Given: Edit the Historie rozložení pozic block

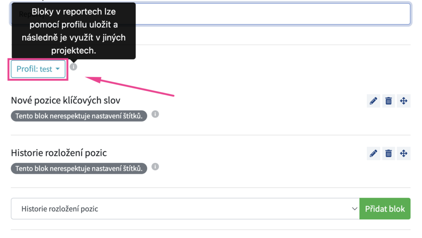Looking at the screenshot, I should coord(373,153).
